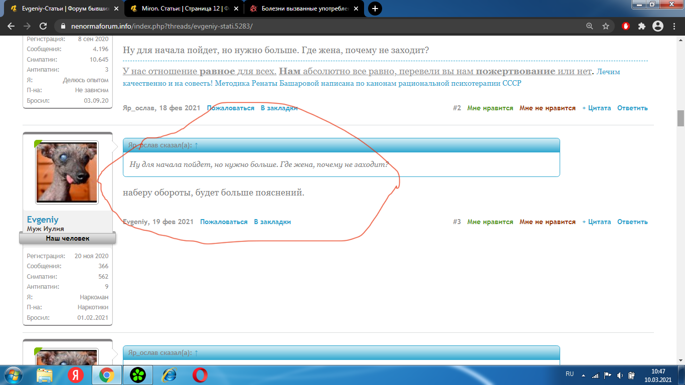Bookmark this page with the star icon
Image resolution: width=685 pixels, height=385 pixels.
click(606, 26)
